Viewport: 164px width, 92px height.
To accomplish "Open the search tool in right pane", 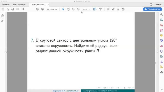I will 161,15.
